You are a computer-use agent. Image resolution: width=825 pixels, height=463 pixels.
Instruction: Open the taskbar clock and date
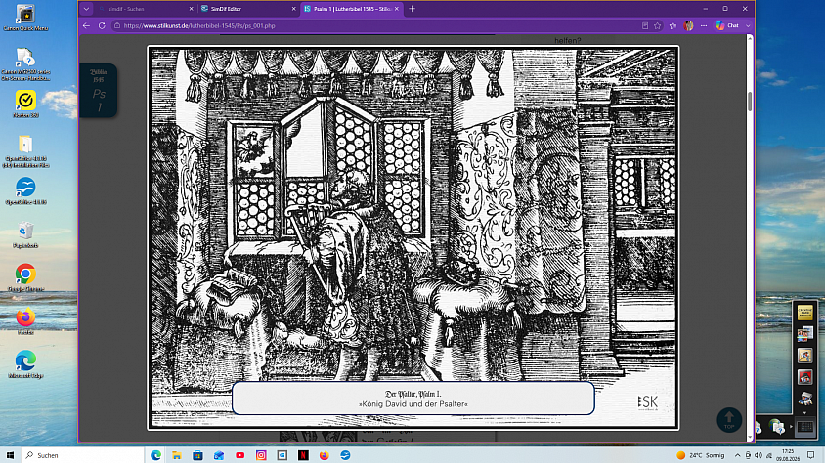coord(788,455)
